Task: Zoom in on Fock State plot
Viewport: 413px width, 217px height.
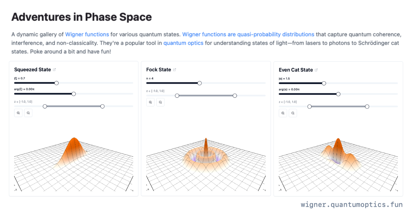Action: coord(150,102)
